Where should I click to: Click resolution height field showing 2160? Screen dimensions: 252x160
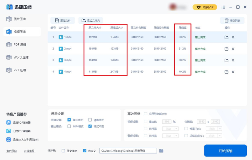coord(215,122)
